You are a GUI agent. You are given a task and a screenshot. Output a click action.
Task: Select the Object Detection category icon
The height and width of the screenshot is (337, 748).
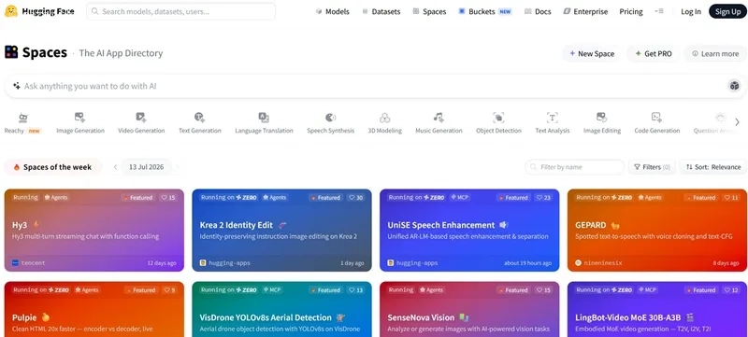(x=498, y=117)
